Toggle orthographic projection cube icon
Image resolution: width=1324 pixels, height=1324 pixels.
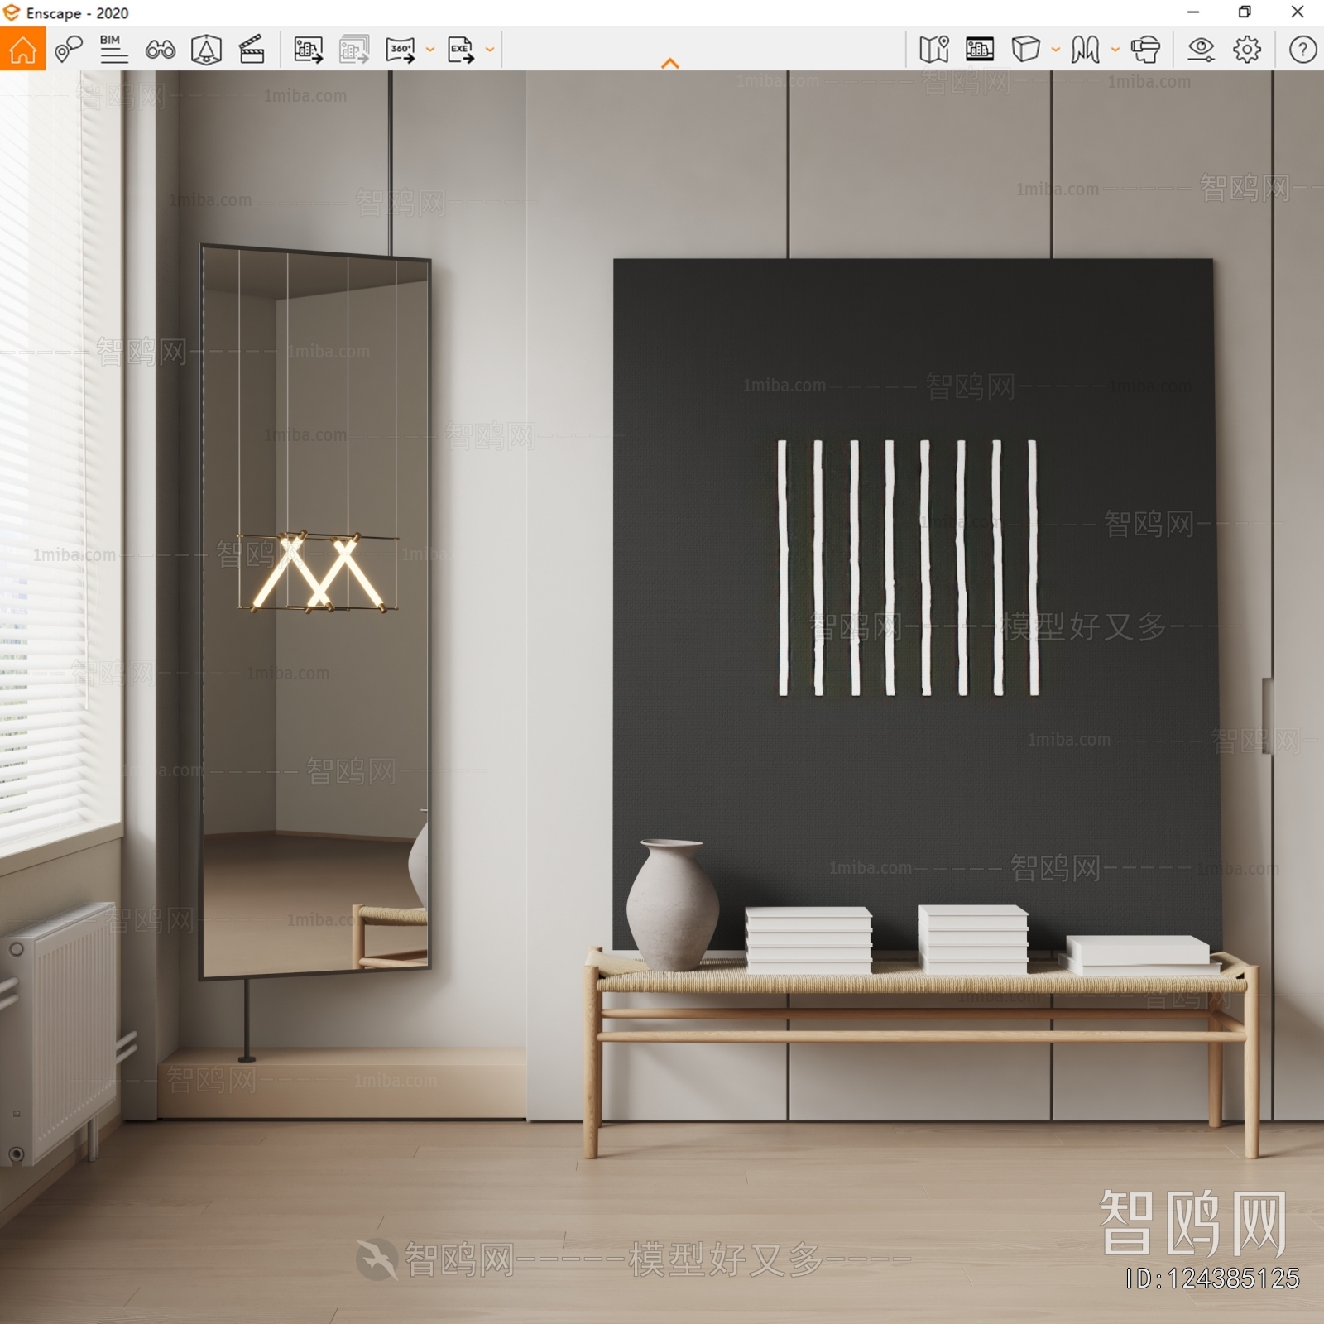[x=1026, y=50]
